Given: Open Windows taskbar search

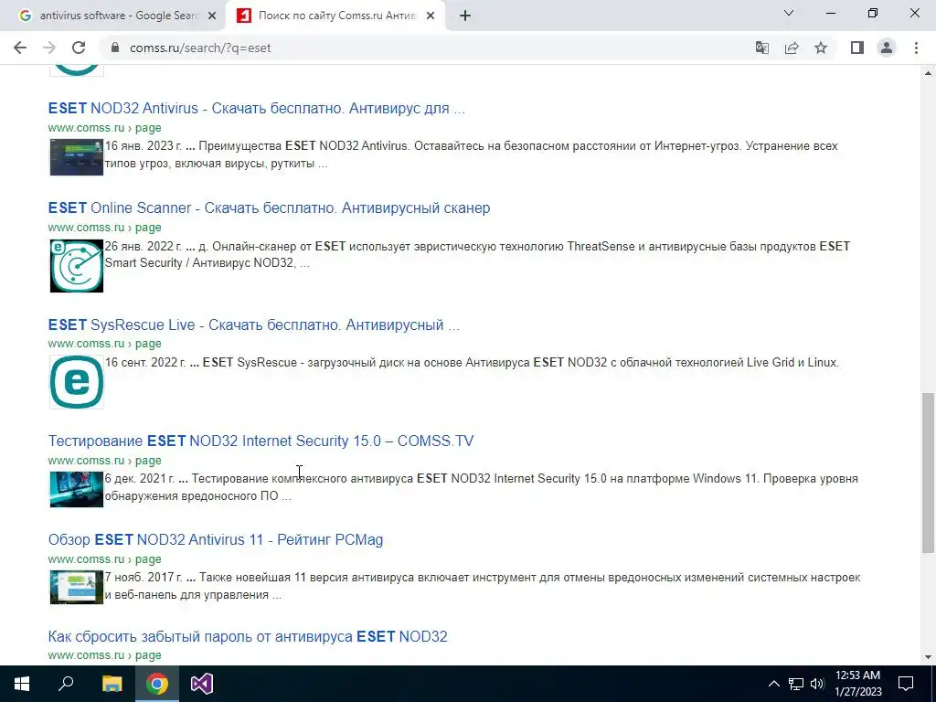Looking at the screenshot, I should [66, 684].
